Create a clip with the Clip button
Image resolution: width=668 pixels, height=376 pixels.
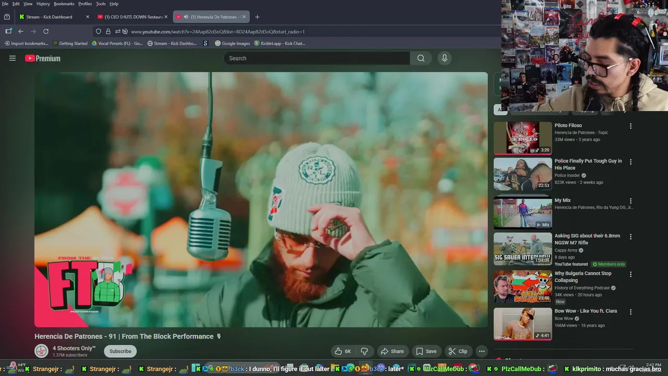(458, 351)
